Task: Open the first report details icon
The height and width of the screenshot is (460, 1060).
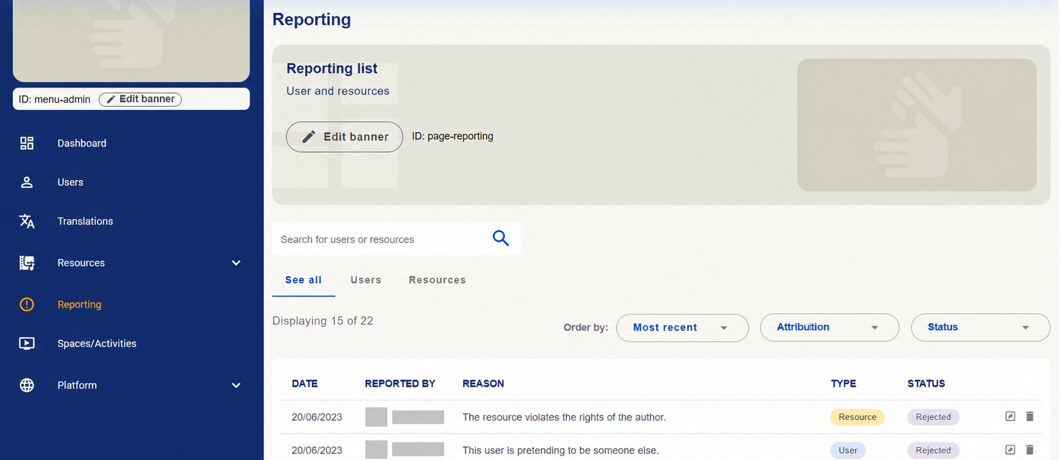Action: click(1010, 417)
